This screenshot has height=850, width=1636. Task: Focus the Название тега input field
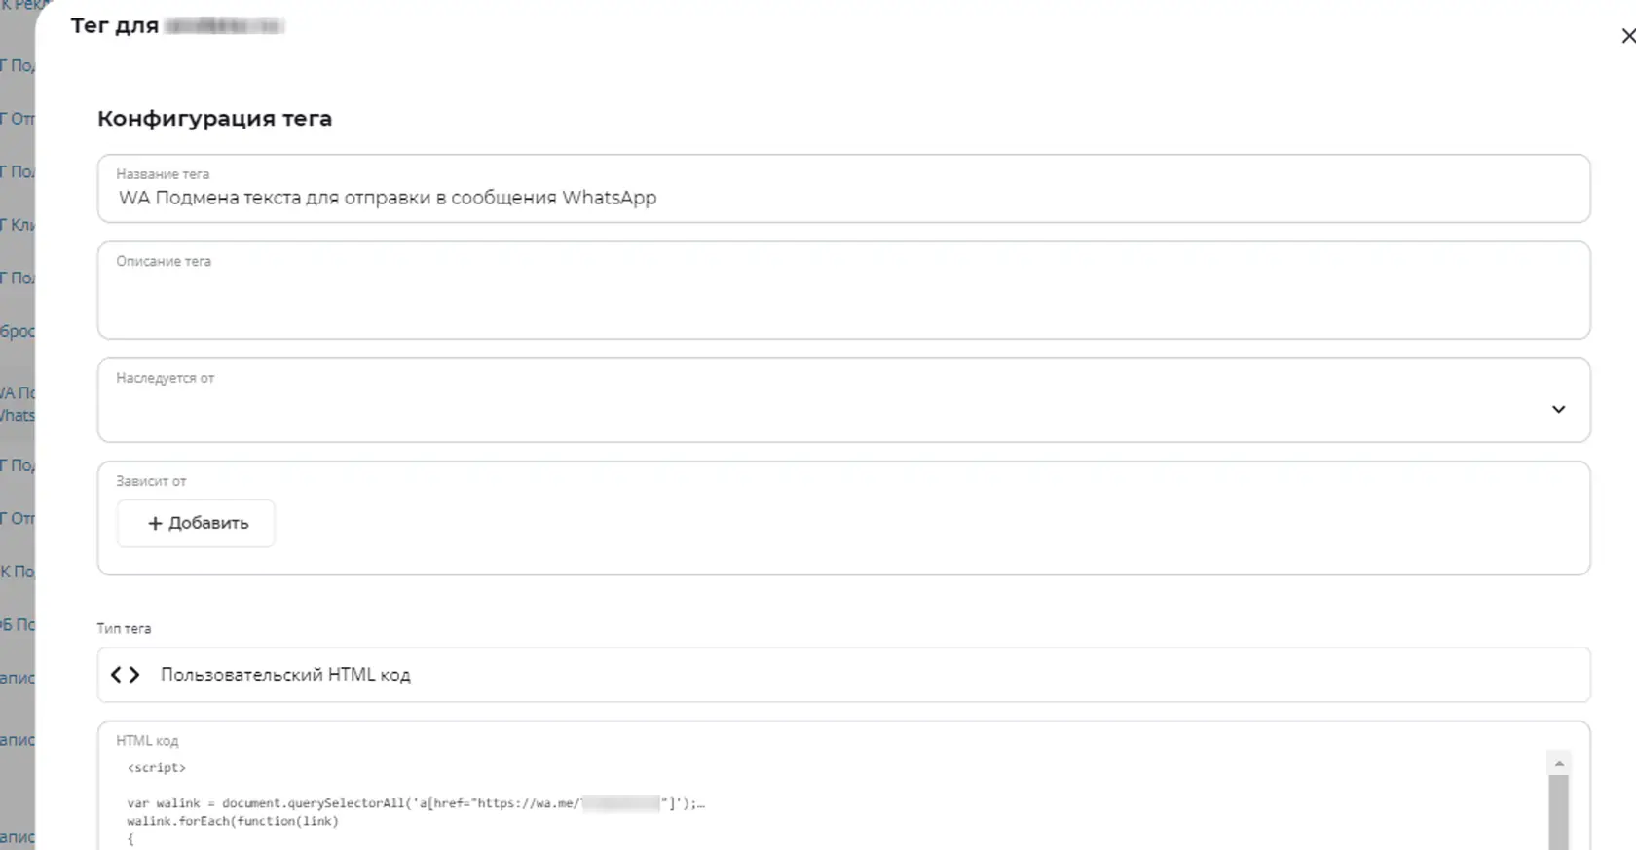point(843,188)
